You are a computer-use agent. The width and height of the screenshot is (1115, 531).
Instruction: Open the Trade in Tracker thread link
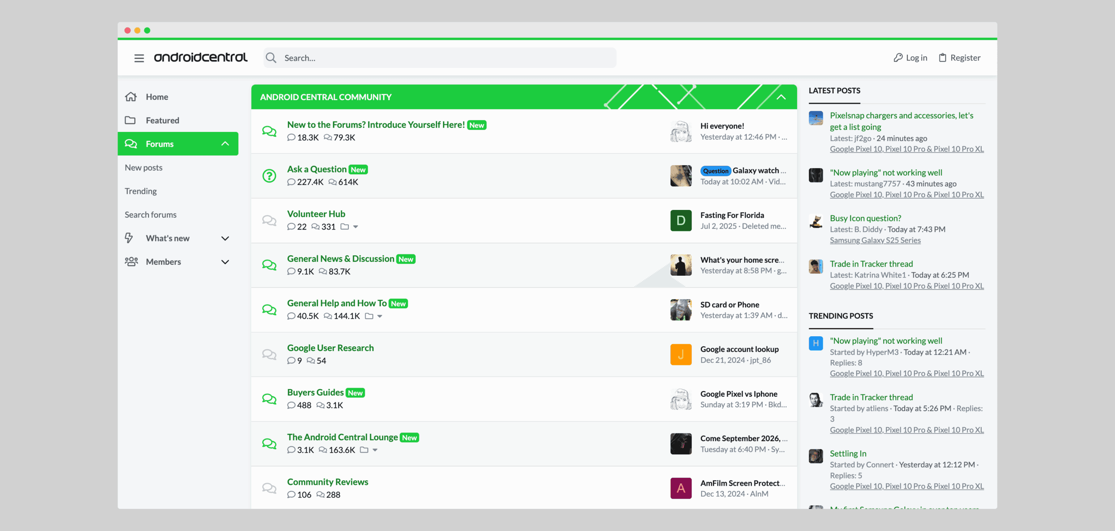[x=872, y=264]
